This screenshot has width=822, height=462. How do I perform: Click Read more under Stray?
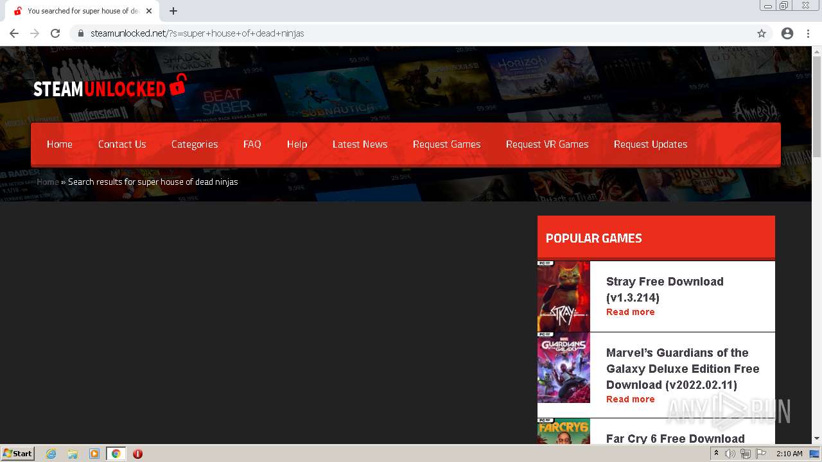pos(631,312)
